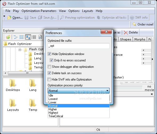Close the bottom log panel
Viewport: 157px width, 134px height.
(x=152, y=94)
